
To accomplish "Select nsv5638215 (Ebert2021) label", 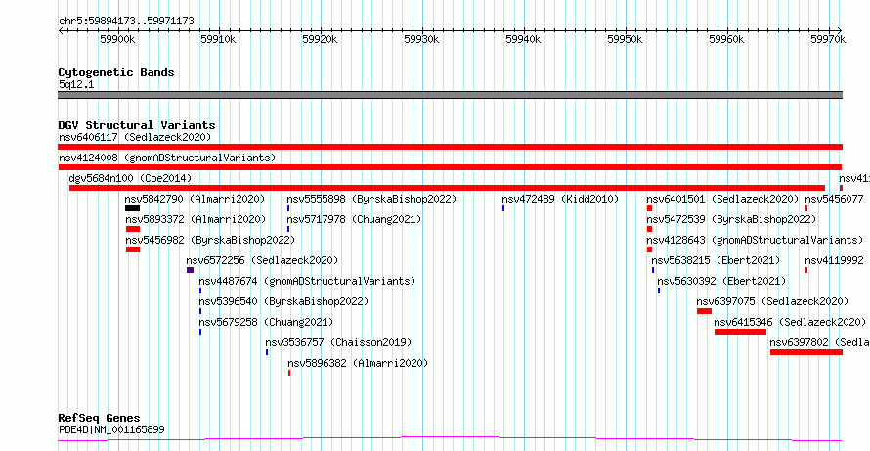I will point(716,260).
